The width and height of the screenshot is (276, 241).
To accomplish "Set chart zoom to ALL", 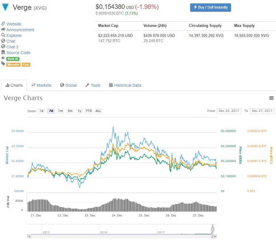I will [98, 111].
